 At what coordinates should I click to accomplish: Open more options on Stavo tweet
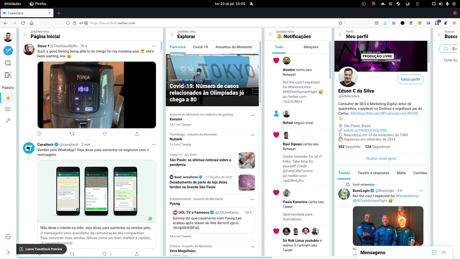point(154,46)
